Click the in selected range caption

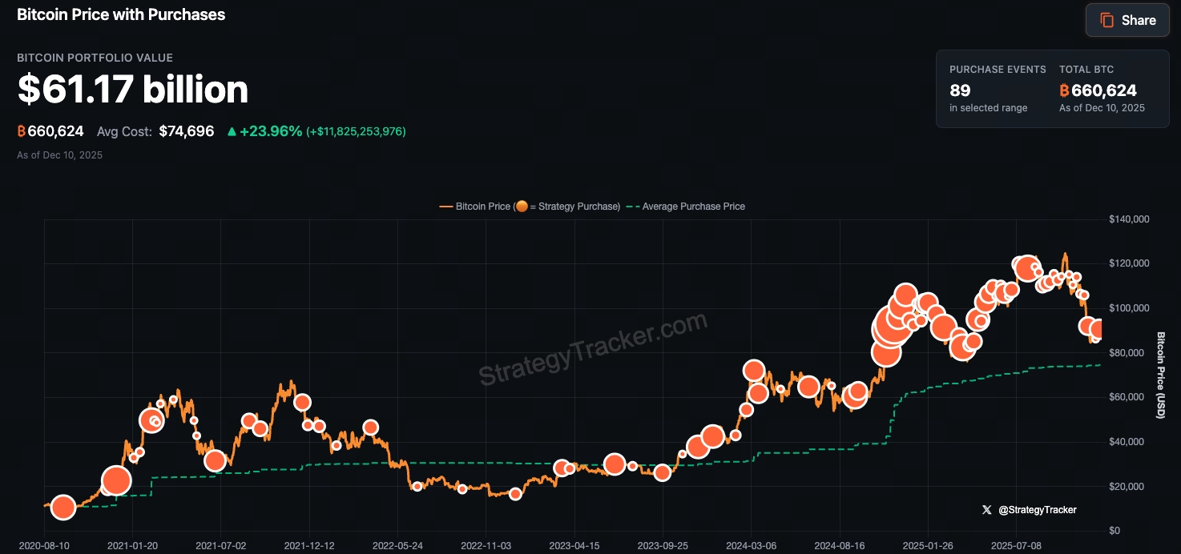click(988, 108)
